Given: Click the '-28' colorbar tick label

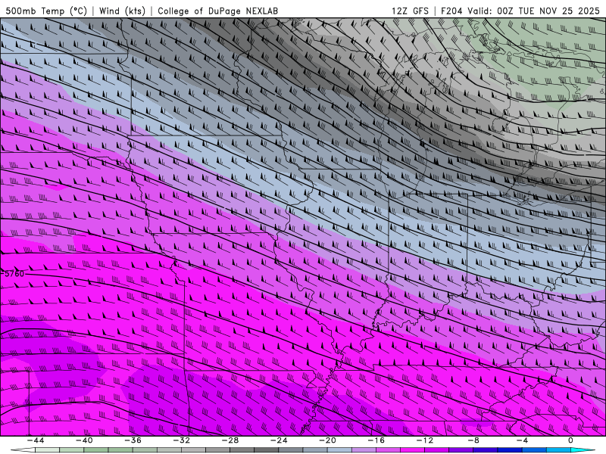Looking at the screenshot, I should [230, 440].
